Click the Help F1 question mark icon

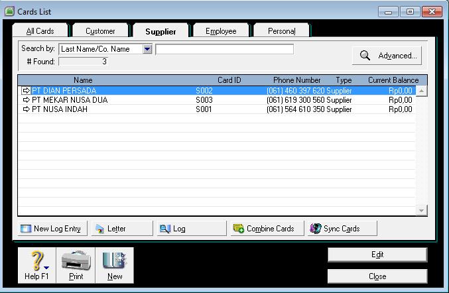[x=37, y=261]
